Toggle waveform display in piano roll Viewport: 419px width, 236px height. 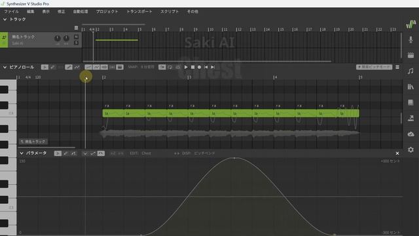coord(104,67)
